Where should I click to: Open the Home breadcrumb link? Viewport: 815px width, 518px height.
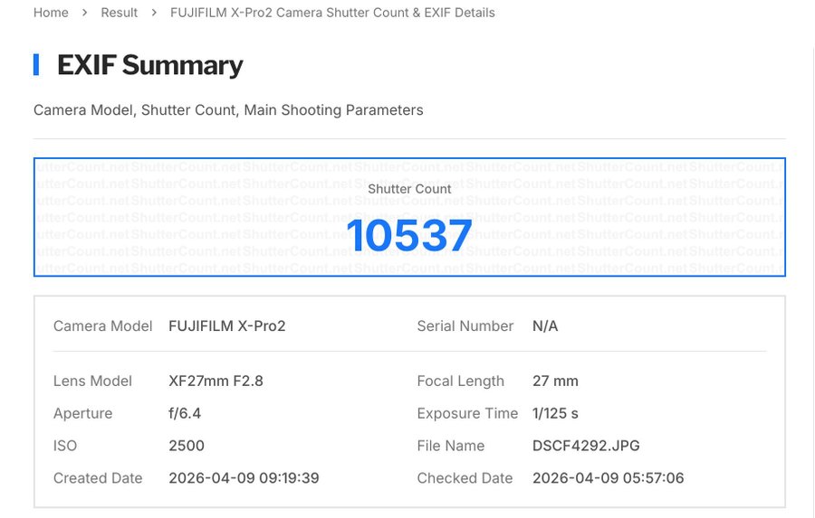[51, 13]
